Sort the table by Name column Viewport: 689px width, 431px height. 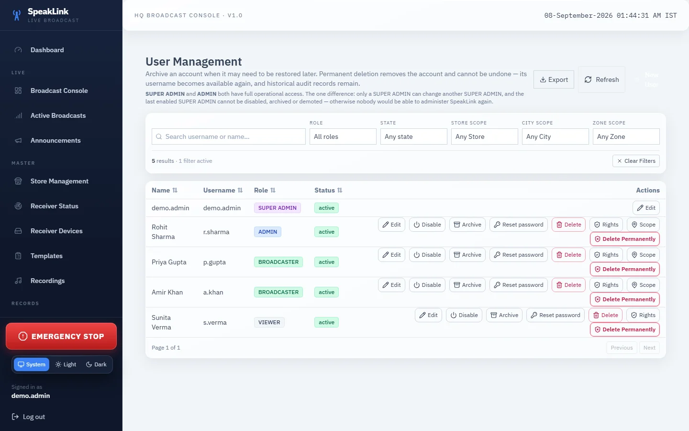(x=165, y=190)
